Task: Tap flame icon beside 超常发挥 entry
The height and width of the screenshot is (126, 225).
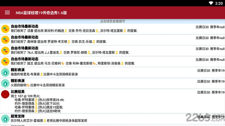Action: pos(5,119)
